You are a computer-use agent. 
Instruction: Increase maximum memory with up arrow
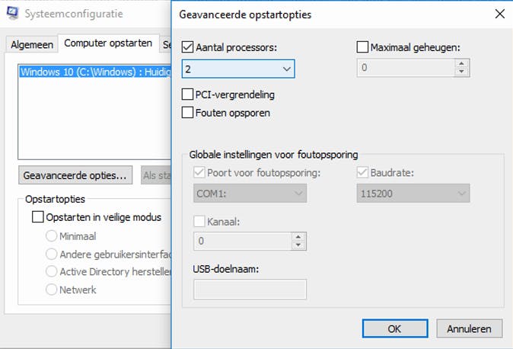460,63
